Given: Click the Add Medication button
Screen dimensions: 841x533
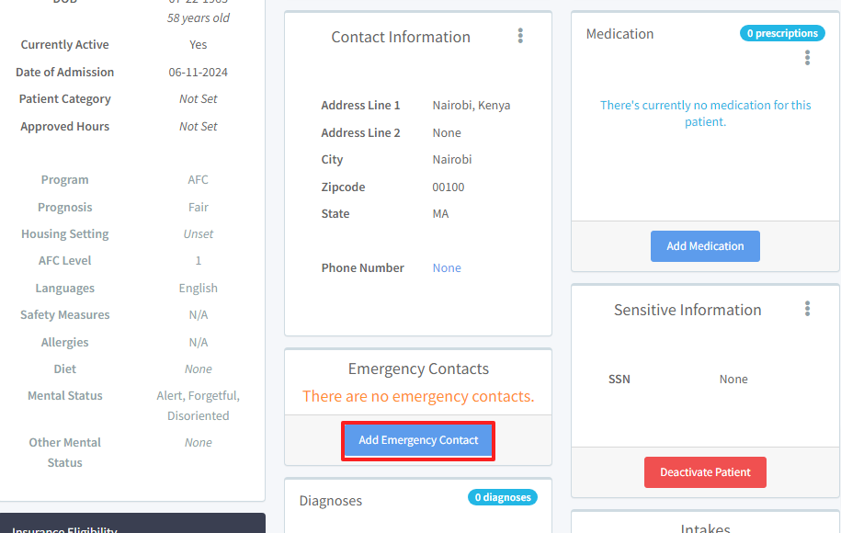Looking at the screenshot, I should (705, 246).
